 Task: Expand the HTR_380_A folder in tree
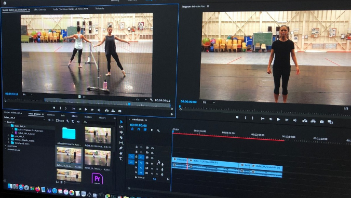pyautogui.click(x=9, y=136)
